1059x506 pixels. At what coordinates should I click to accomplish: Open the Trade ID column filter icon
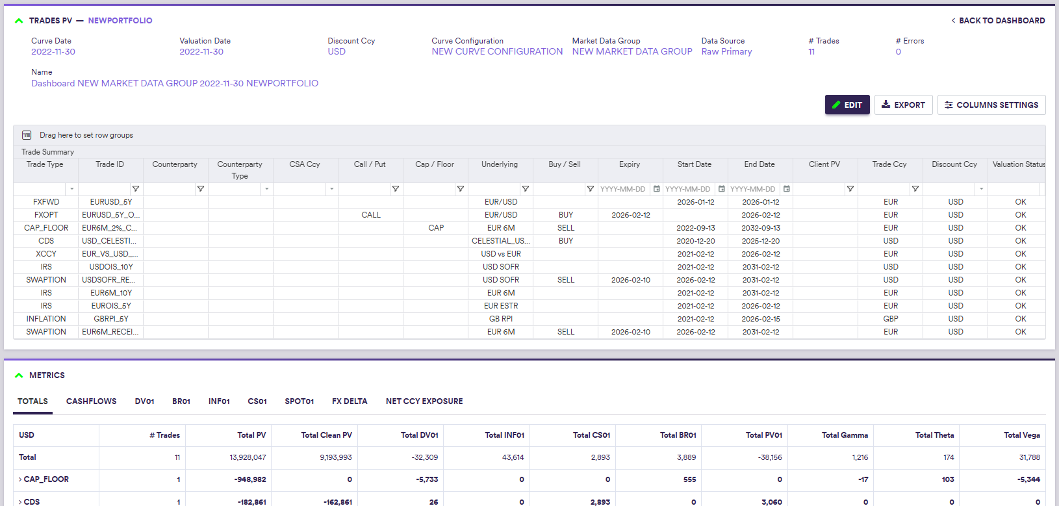point(136,189)
